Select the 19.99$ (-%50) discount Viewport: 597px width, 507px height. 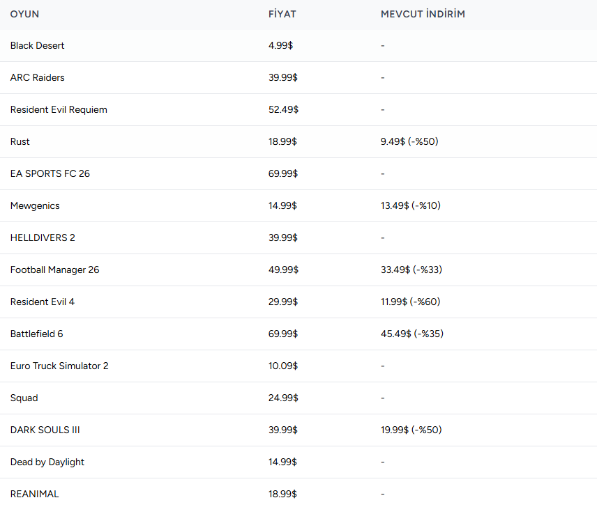[411, 430]
